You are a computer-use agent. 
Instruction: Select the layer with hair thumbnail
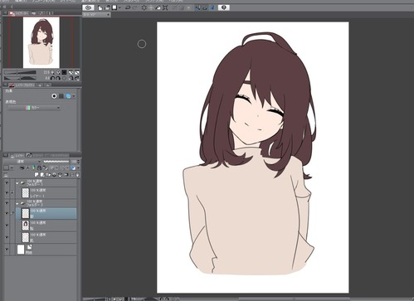(46, 226)
